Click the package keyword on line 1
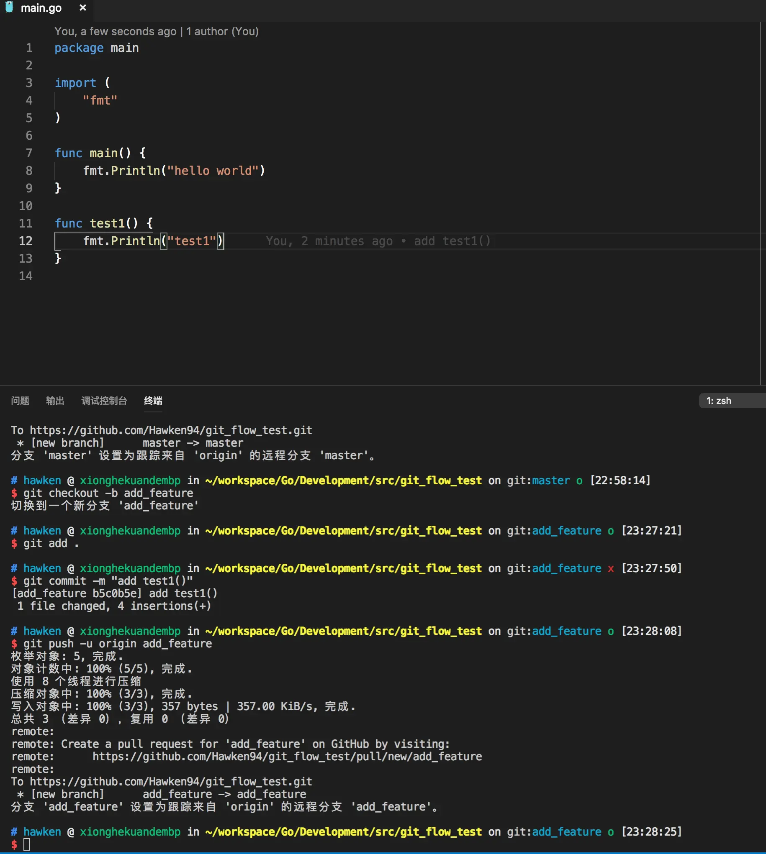Viewport: 766px width, 854px height. (79, 48)
